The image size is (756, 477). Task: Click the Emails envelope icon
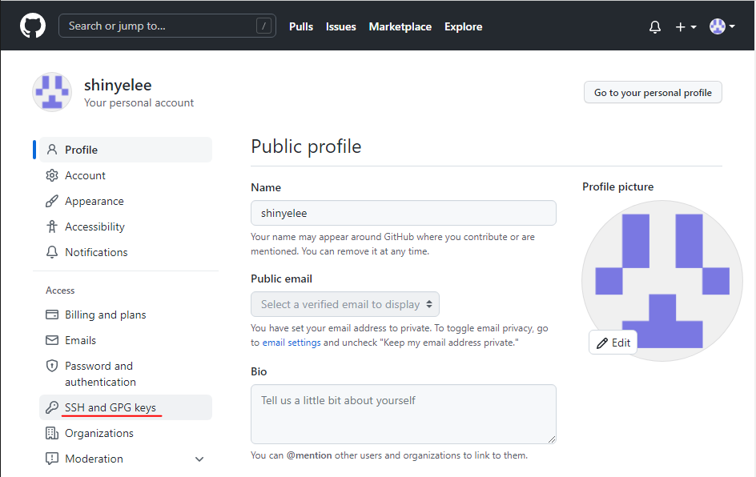pos(52,340)
